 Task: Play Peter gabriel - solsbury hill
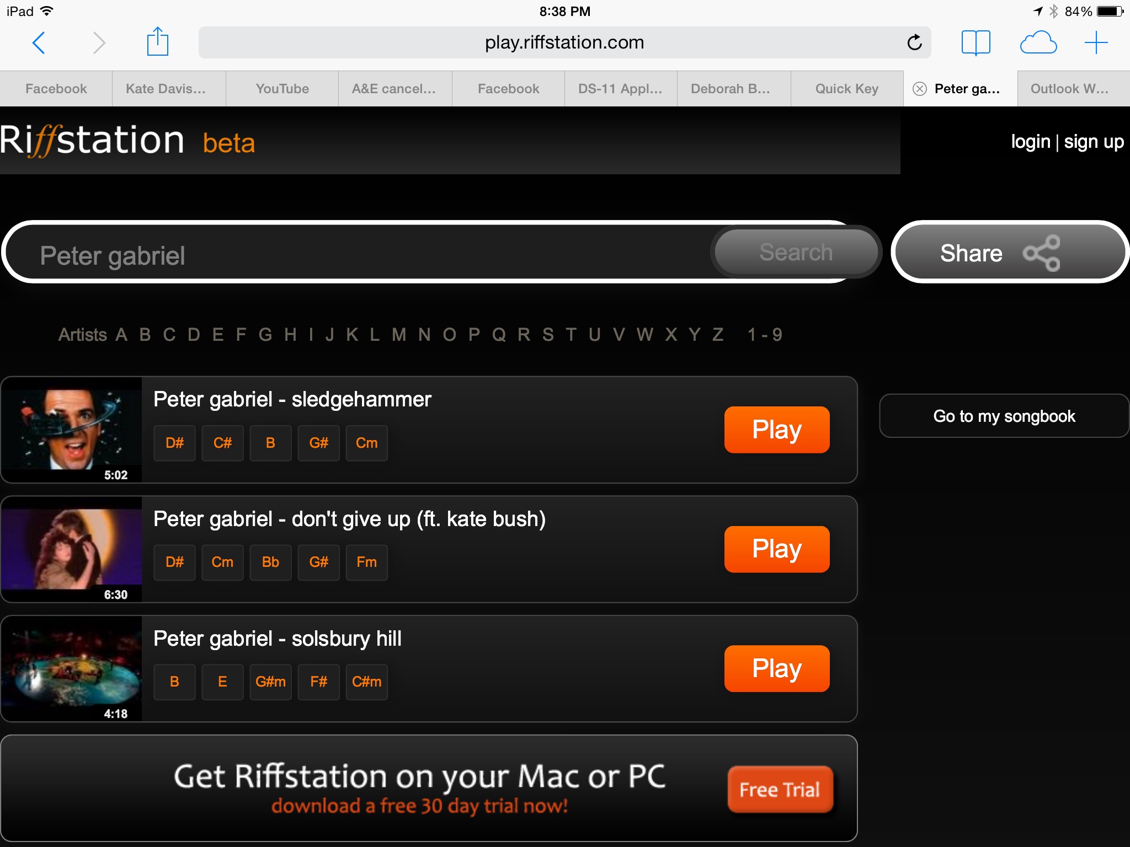click(x=777, y=668)
